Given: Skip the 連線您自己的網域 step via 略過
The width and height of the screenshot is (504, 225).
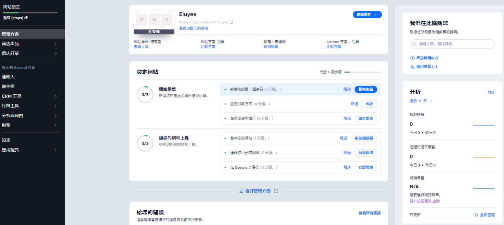Looking at the screenshot, I should (x=347, y=153).
